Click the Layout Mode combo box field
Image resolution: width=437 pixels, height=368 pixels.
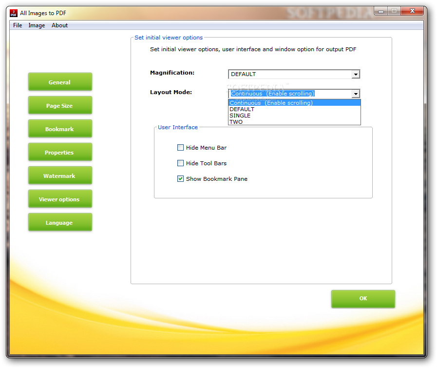[x=294, y=94]
